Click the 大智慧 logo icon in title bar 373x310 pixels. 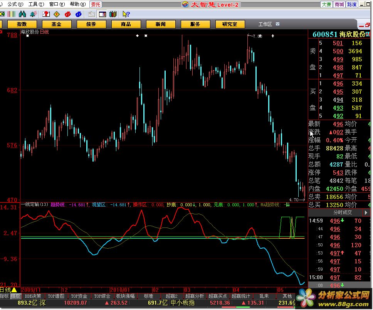[185, 4]
